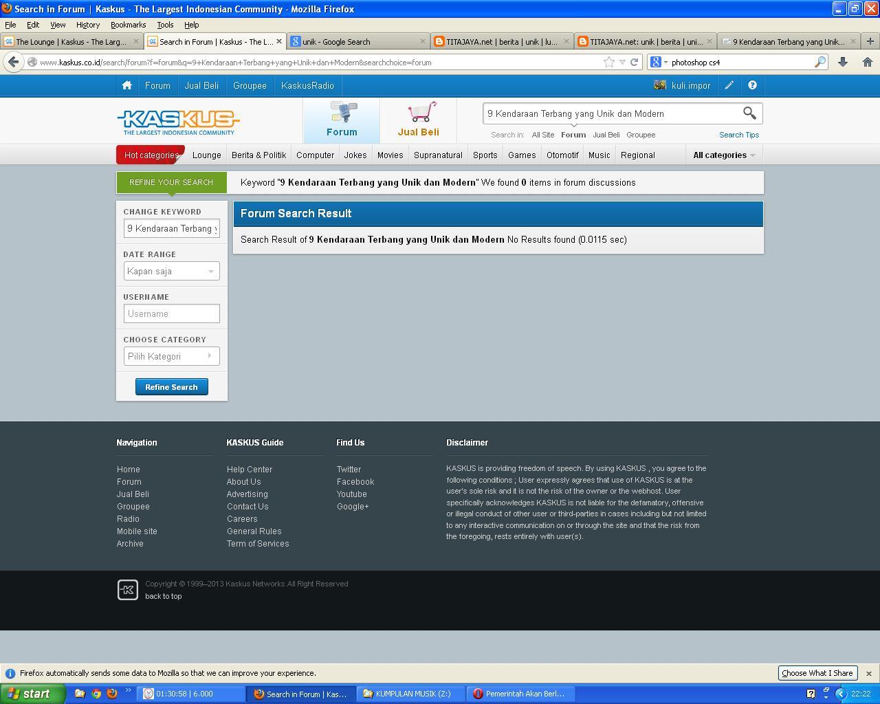The width and height of the screenshot is (880, 704).
Task: Open the Tools menu
Action: [165, 25]
